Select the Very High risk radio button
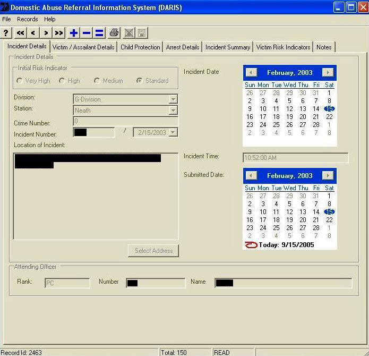The image size is (369, 356). 20,81
